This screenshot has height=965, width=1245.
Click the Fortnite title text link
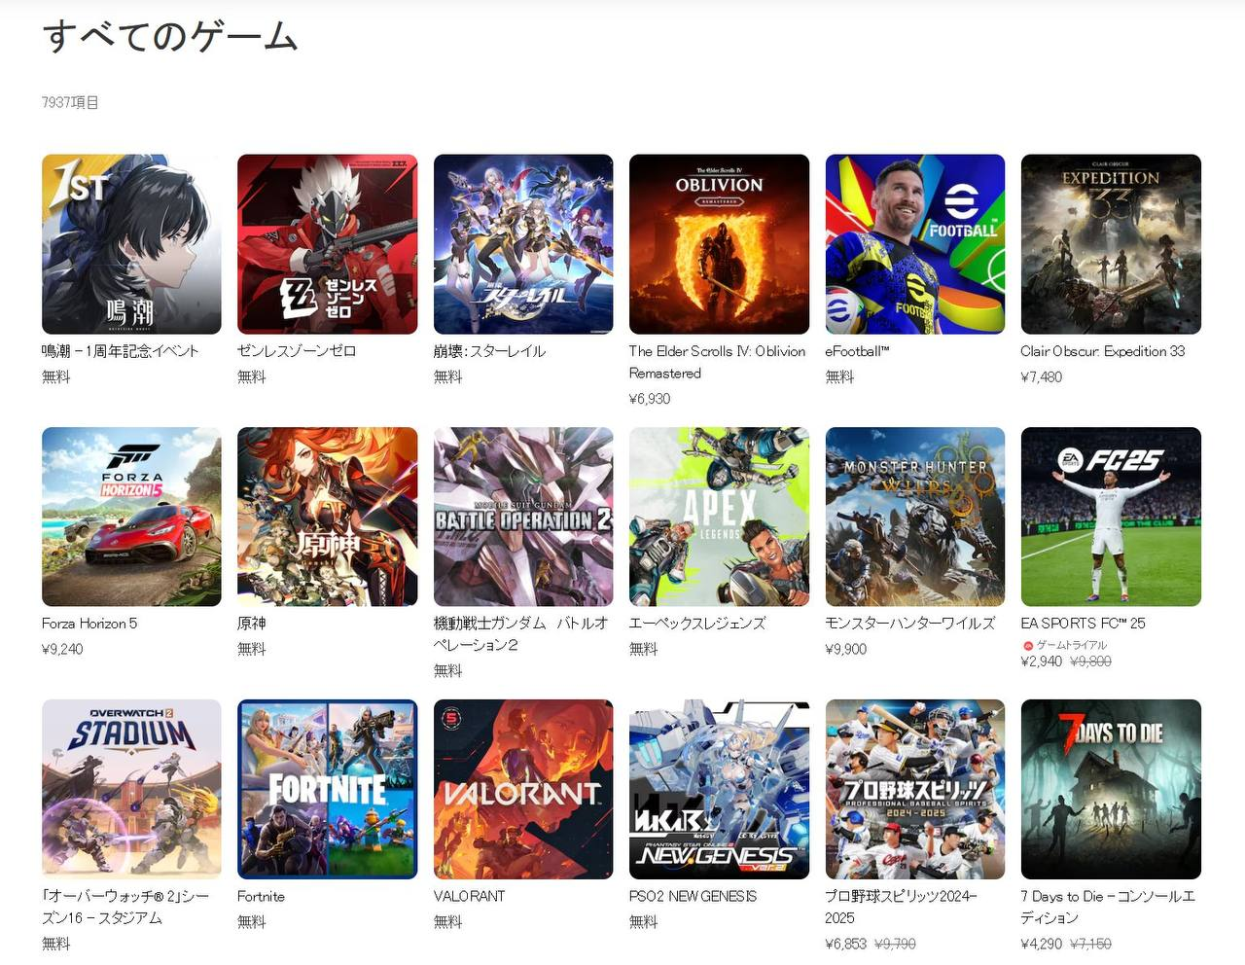[x=261, y=896]
